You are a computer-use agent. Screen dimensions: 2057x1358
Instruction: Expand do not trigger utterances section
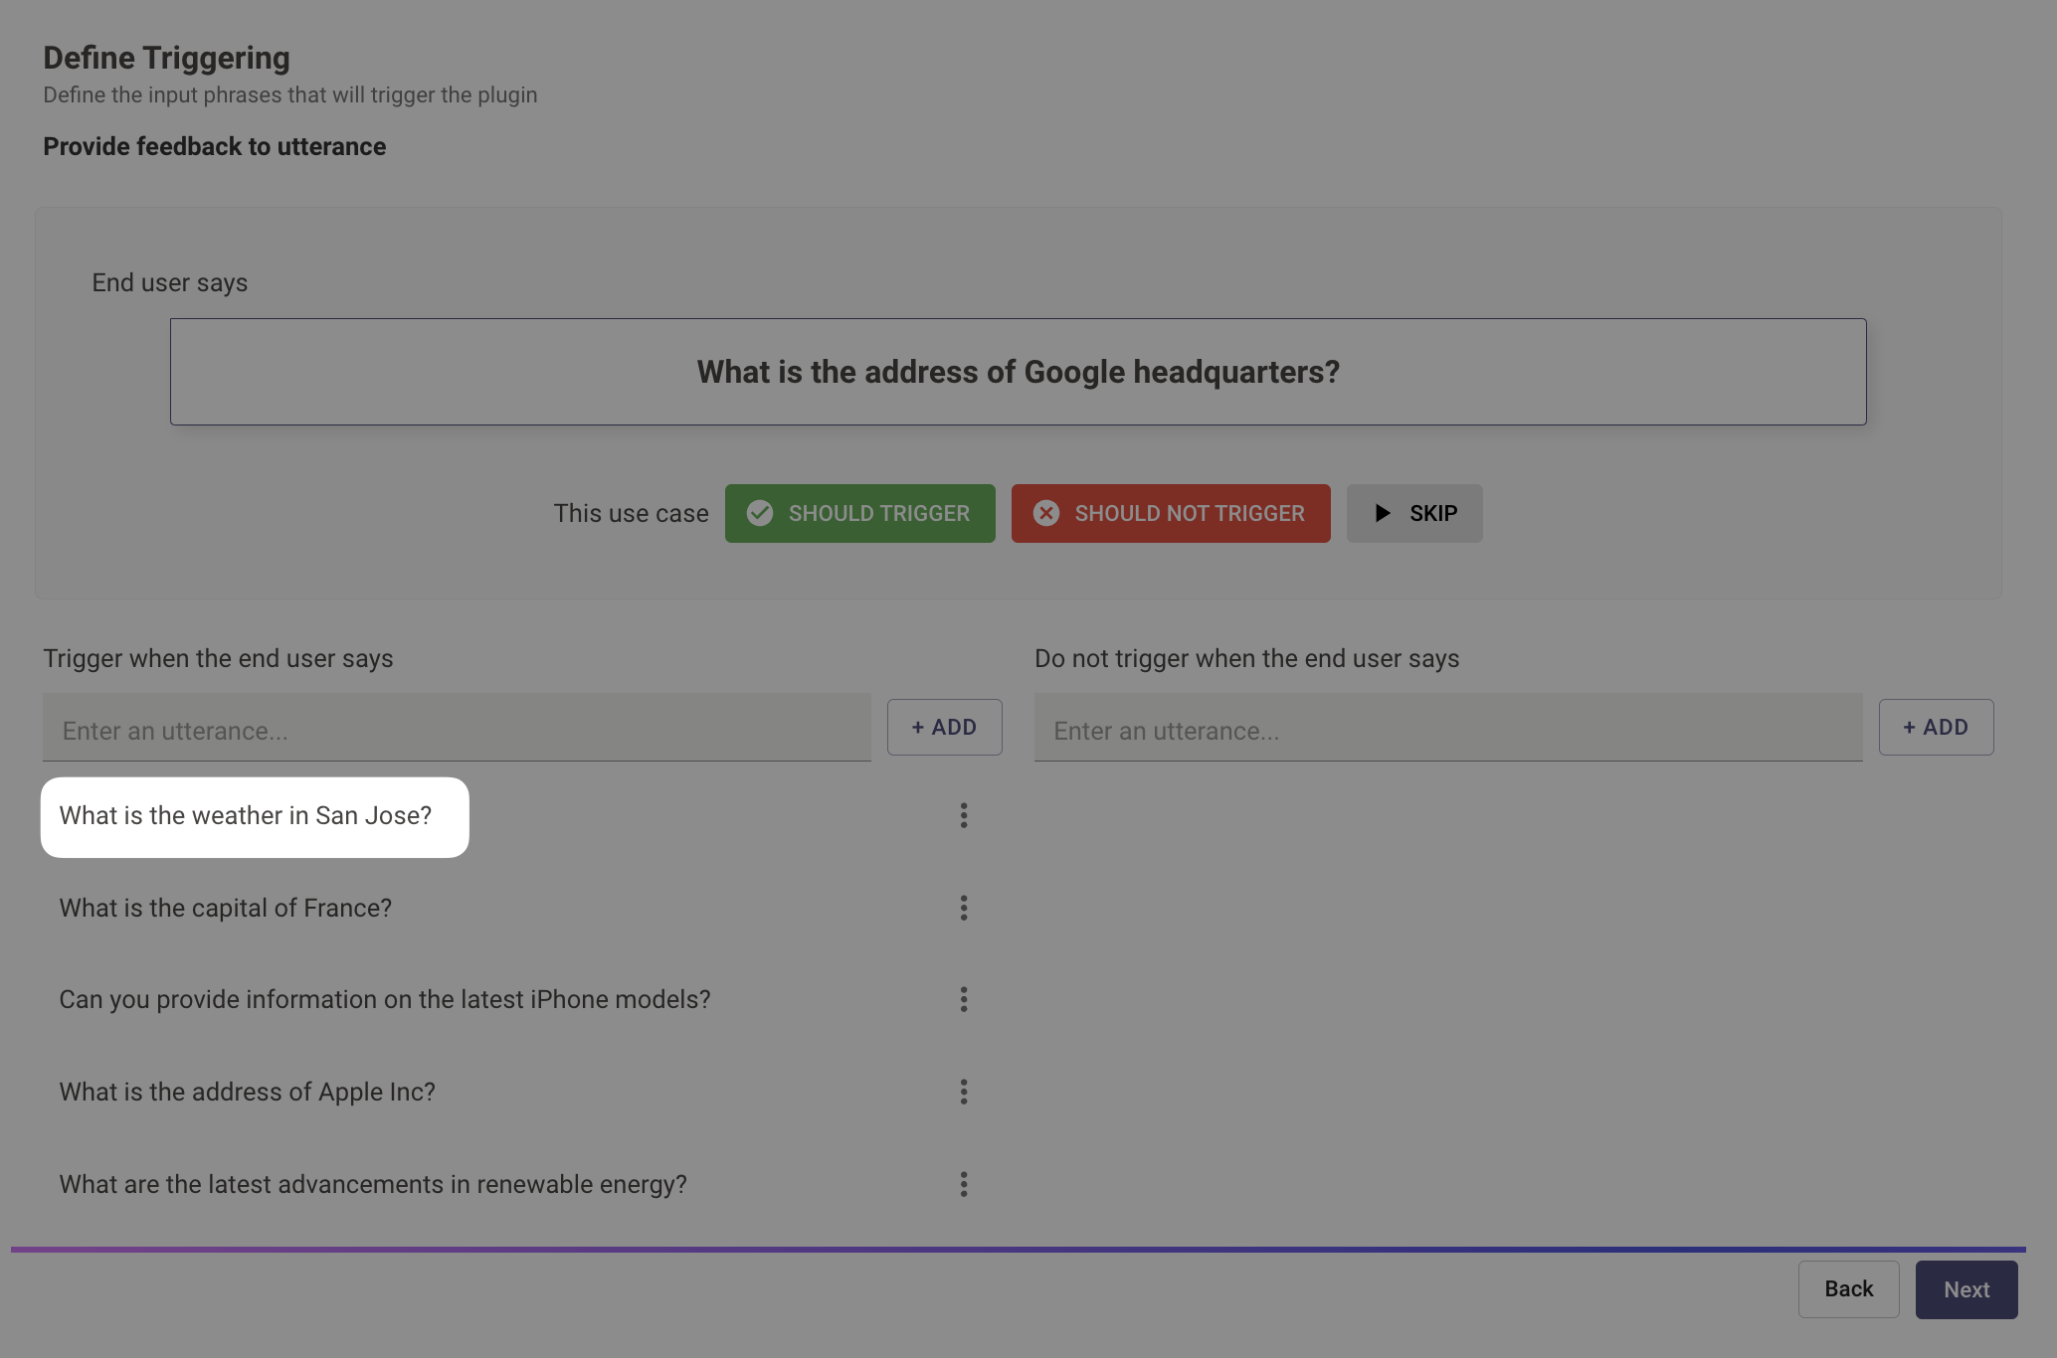[1246, 658]
